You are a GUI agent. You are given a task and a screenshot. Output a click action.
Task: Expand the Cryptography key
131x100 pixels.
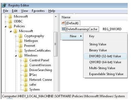point(16,36)
